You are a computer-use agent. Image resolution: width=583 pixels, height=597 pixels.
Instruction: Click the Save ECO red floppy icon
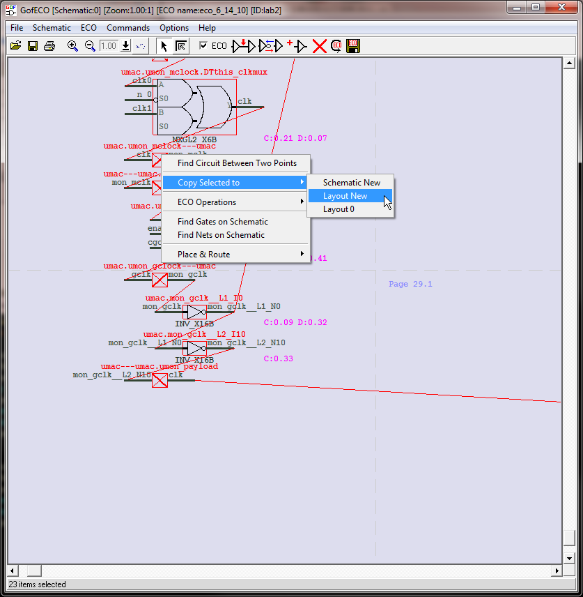(353, 46)
